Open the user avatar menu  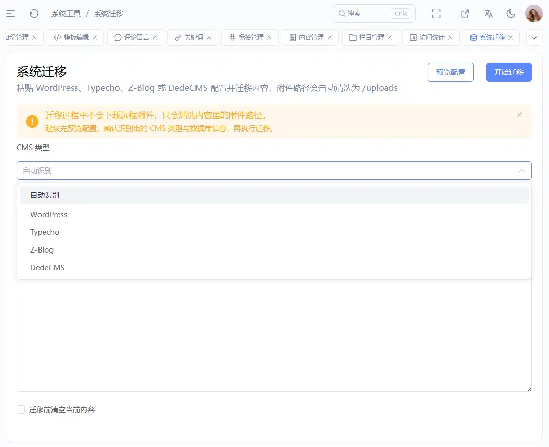(x=533, y=14)
